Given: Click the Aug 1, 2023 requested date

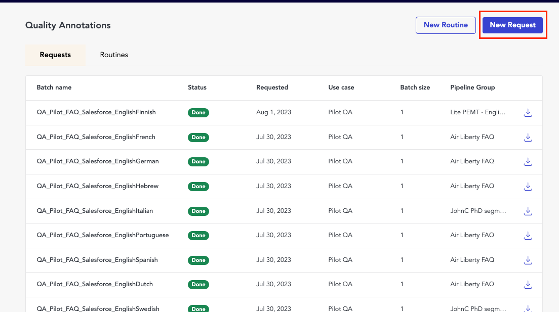Looking at the screenshot, I should pyautogui.click(x=273, y=112).
